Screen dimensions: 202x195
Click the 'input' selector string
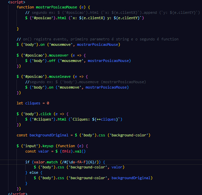click(32, 146)
